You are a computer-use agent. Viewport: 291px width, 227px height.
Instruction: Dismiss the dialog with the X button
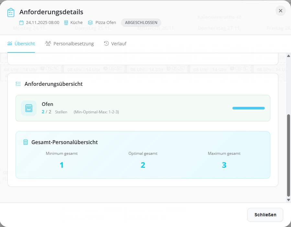click(x=280, y=10)
